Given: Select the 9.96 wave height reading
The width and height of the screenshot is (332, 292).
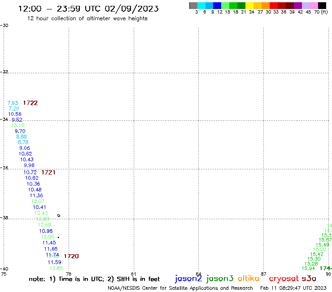Looking at the screenshot, I should tap(29, 165).
